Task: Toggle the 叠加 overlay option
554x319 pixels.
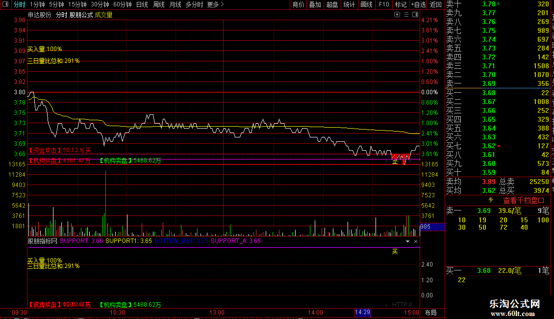Action: tap(315, 4)
